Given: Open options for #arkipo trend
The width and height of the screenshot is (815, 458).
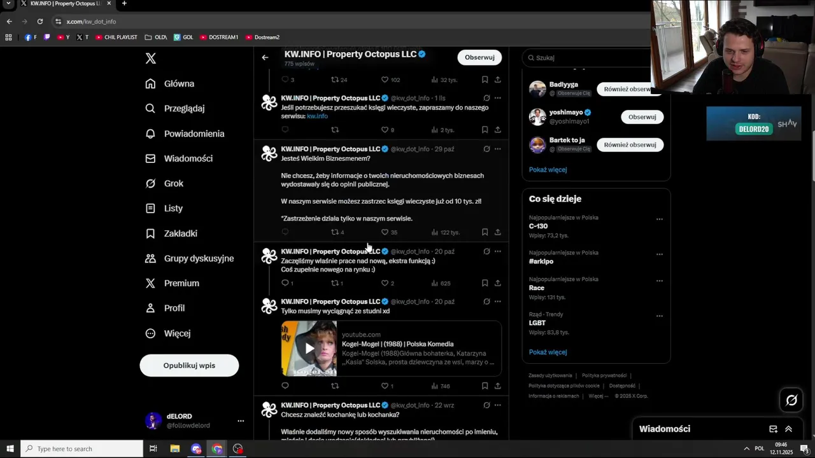Looking at the screenshot, I should pyautogui.click(x=659, y=254).
